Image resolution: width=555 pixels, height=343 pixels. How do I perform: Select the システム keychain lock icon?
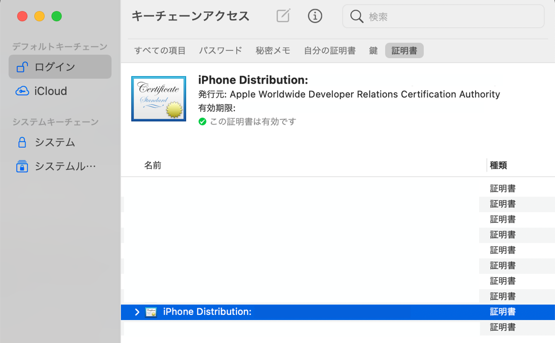pyautogui.click(x=22, y=142)
